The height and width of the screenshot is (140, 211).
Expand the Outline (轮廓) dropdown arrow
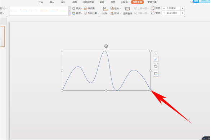[x=82, y=13]
